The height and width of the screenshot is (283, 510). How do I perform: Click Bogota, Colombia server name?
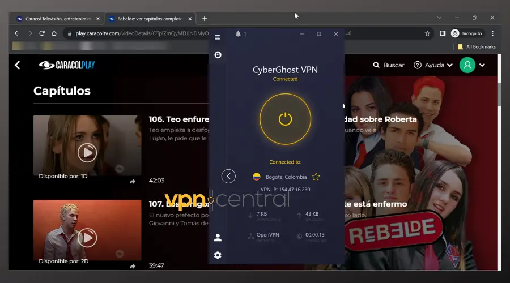click(x=286, y=177)
